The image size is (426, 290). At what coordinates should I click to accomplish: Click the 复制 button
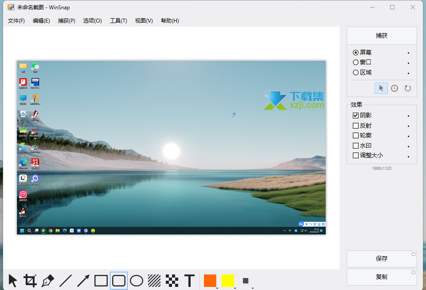[x=382, y=277]
